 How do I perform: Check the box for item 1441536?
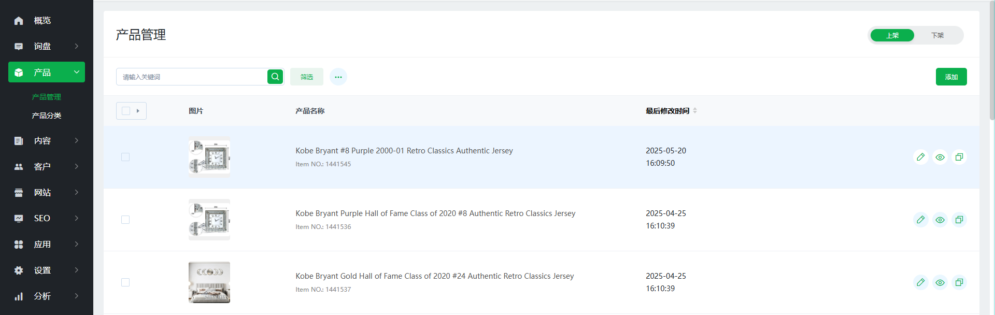[125, 220]
